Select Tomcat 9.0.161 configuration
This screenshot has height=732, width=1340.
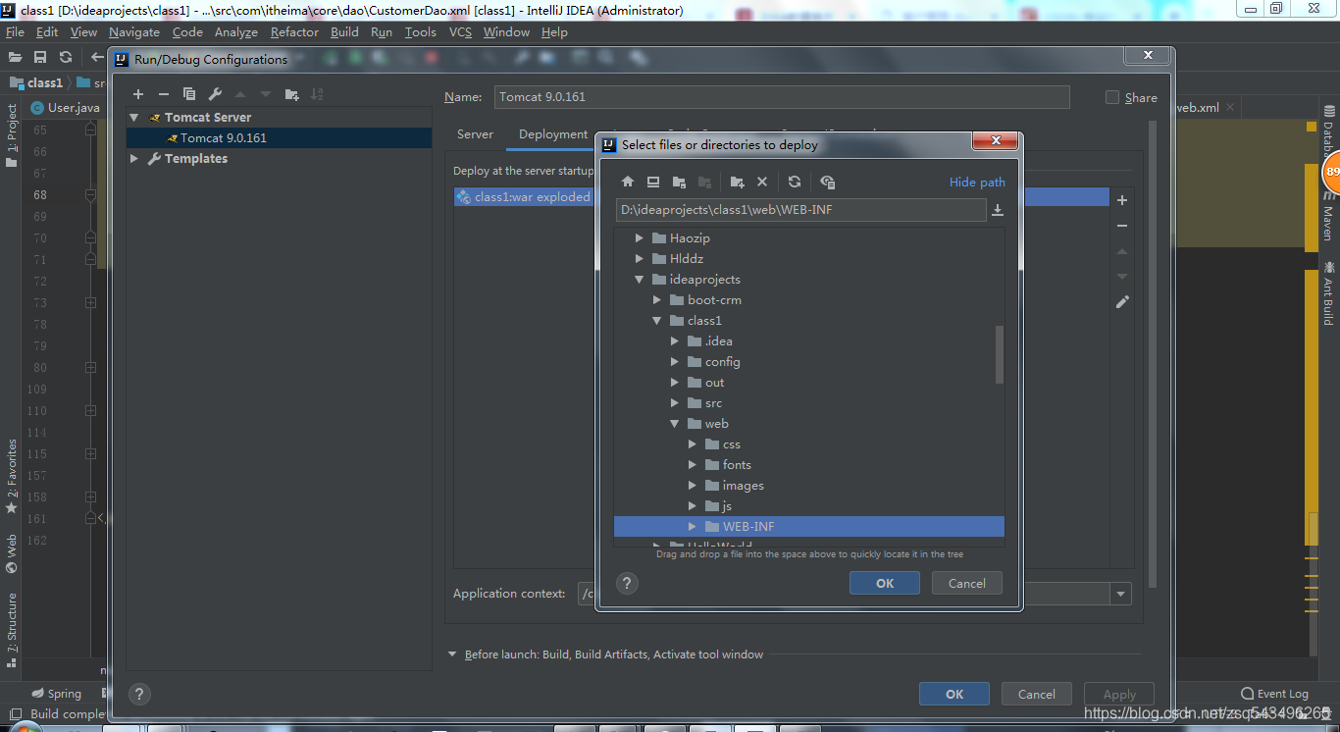(280, 137)
